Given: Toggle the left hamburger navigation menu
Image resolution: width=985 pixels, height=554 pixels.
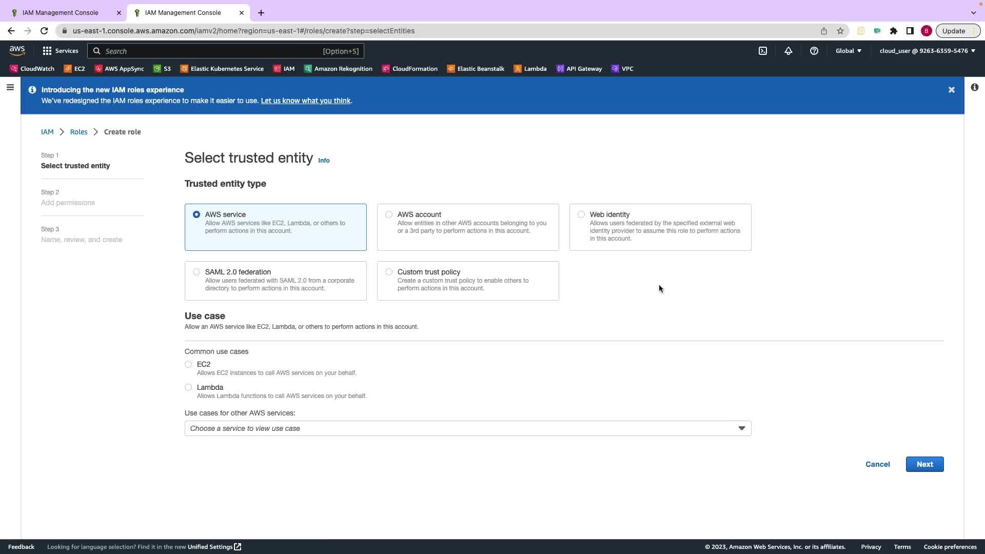Looking at the screenshot, I should click(x=10, y=88).
